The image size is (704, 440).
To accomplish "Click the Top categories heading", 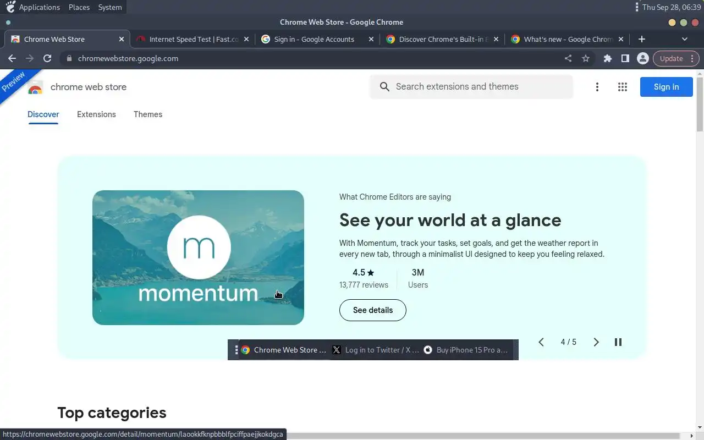I will [x=112, y=413].
